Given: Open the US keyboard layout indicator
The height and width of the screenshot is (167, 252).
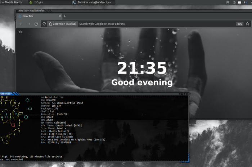Looking at the screenshot, I should coord(227,3).
